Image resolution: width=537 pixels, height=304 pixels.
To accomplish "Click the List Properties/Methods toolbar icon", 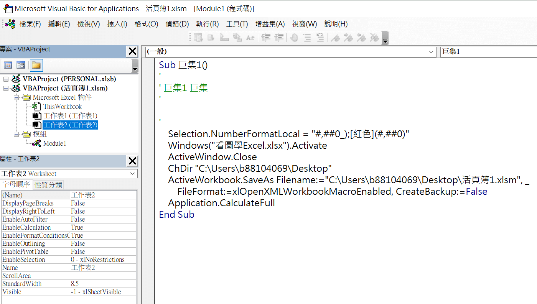I will tap(198, 37).
